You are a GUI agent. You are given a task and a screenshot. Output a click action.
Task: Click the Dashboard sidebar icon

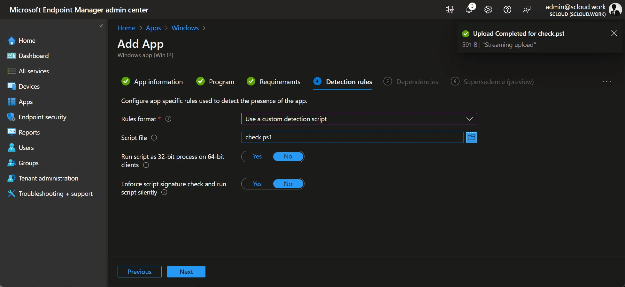12,56
